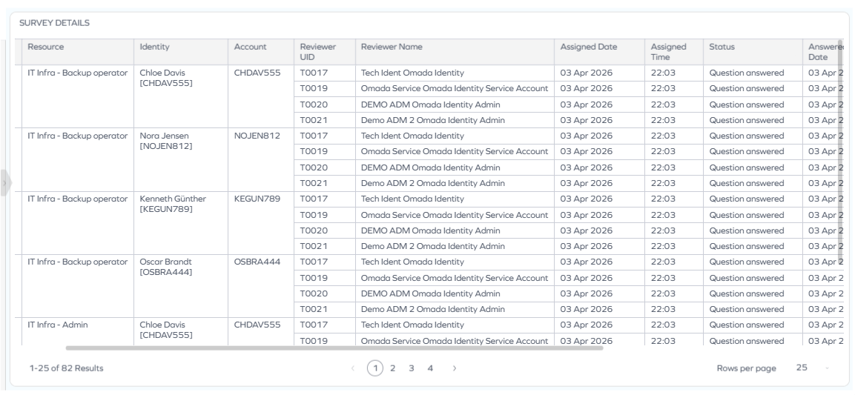Open the Rows per page dropdown
The image size is (855, 395).
813,368
